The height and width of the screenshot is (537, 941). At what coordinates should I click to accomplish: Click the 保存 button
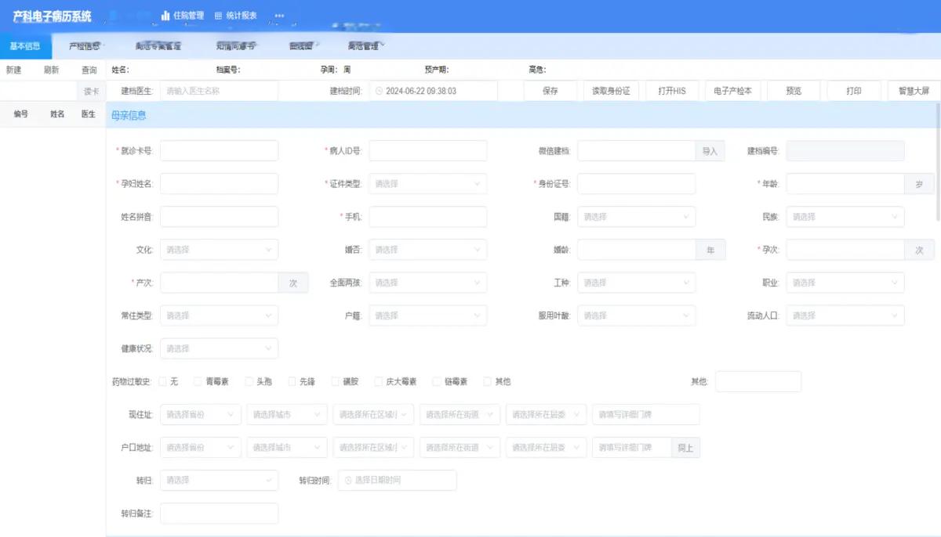[x=550, y=91]
